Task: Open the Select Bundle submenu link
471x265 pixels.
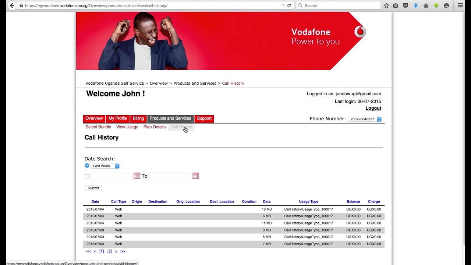Action: coord(98,127)
